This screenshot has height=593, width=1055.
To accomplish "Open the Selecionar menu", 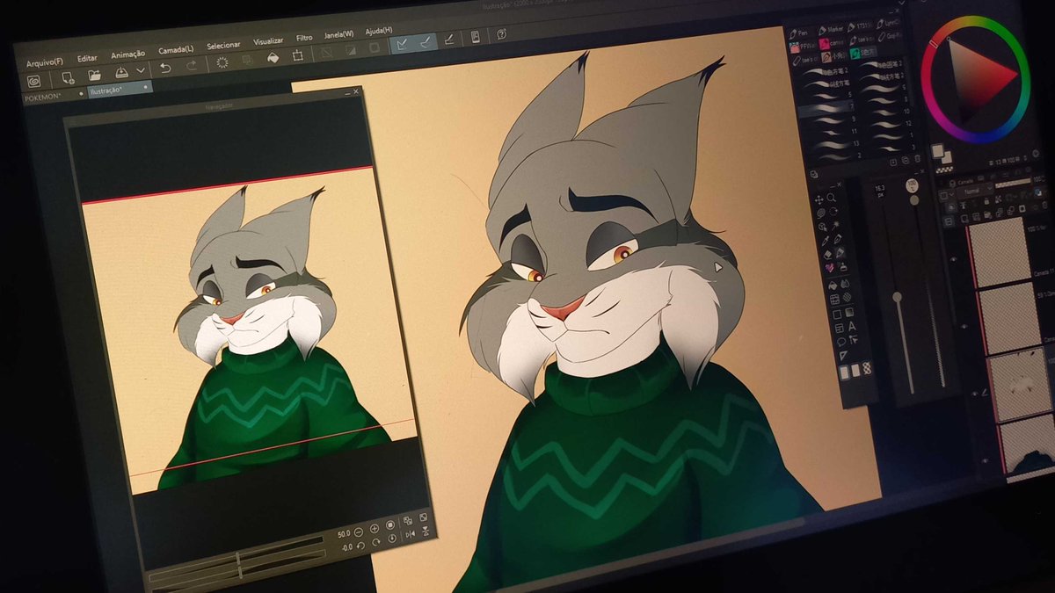I will pos(223,45).
